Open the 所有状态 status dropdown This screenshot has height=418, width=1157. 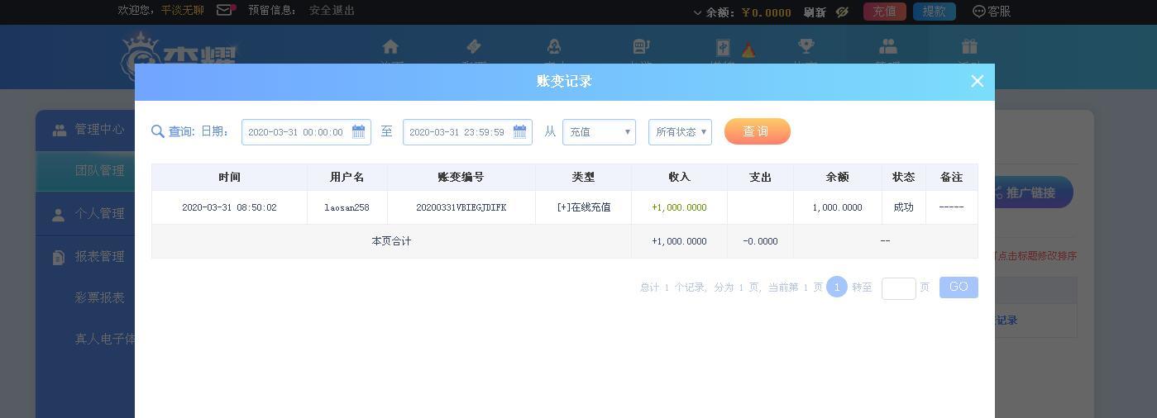pyautogui.click(x=680, y=132)
